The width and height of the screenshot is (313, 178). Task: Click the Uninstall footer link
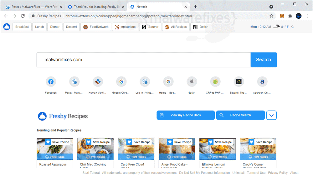(x=238, y=173)
